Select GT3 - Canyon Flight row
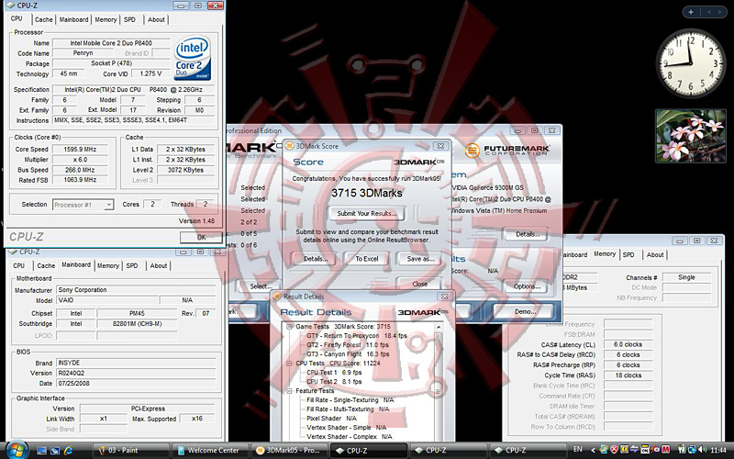 coord(348,354)
